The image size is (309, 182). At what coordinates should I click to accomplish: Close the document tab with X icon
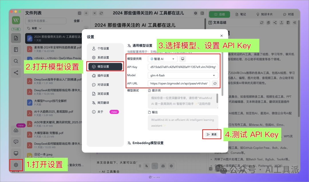click(95, 13)
